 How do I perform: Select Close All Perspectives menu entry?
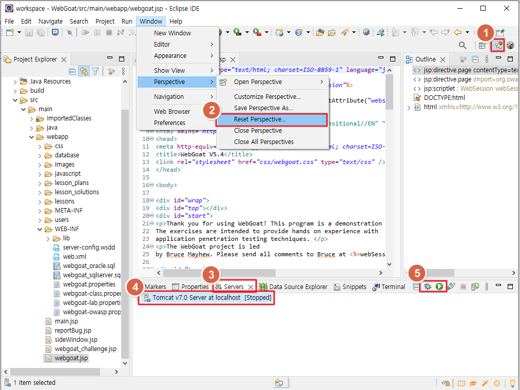click(264, 141)
